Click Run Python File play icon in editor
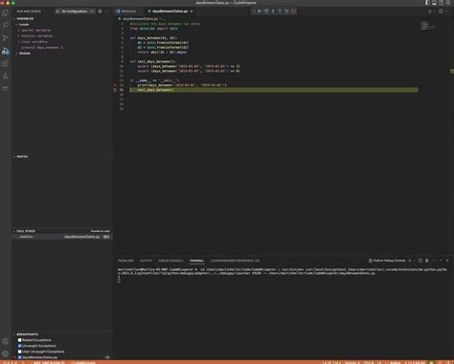Viewport: 454px width, 364px height. click(x=430, y=11)
